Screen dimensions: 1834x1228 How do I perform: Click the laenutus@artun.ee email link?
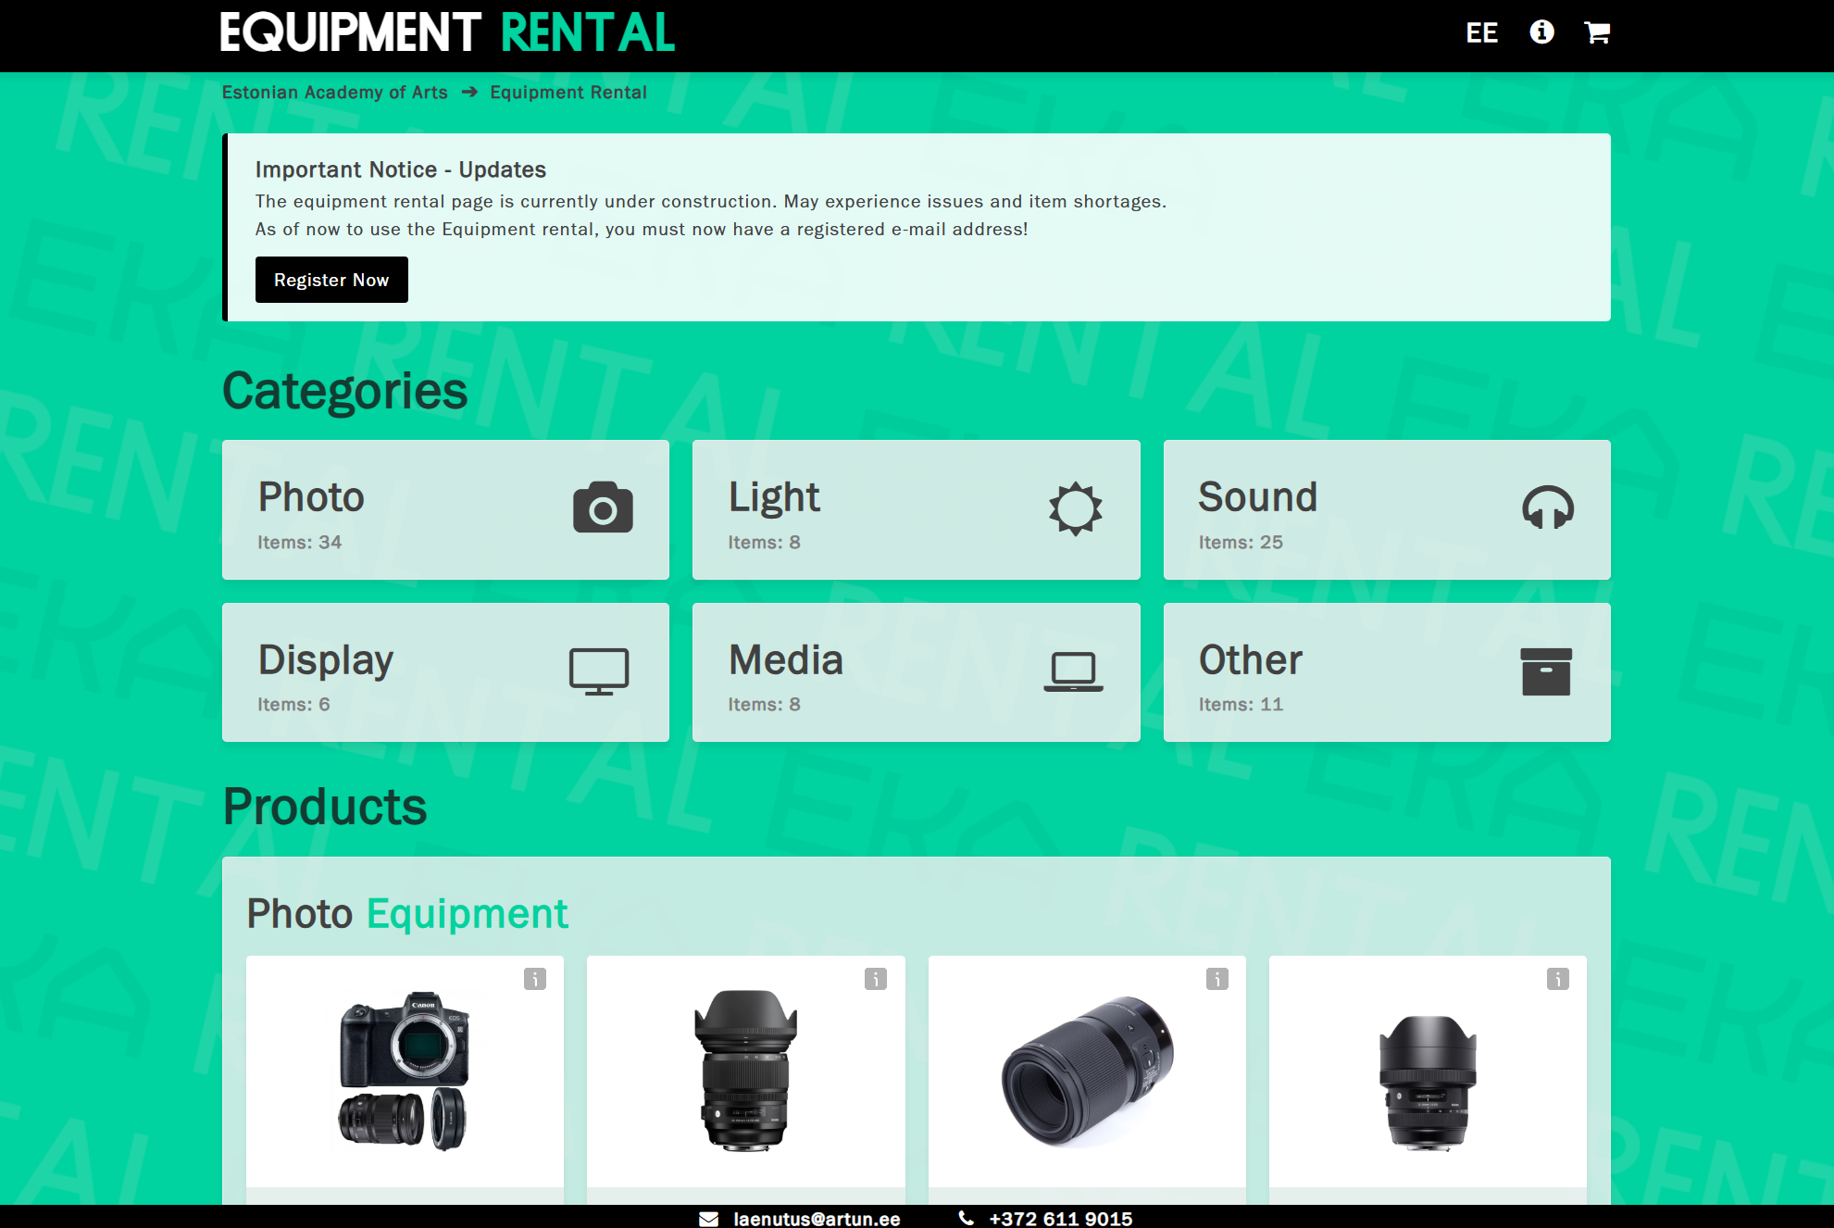point(817,1218)
